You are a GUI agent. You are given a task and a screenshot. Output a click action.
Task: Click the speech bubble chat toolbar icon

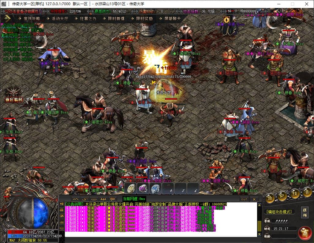point(112,199)
